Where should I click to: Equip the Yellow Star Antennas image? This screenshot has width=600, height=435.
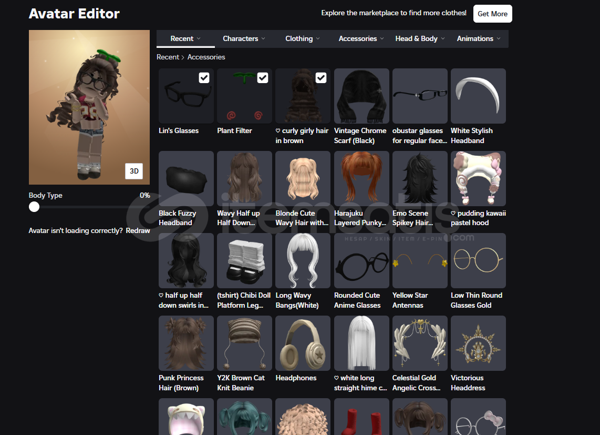coord(420,260)
